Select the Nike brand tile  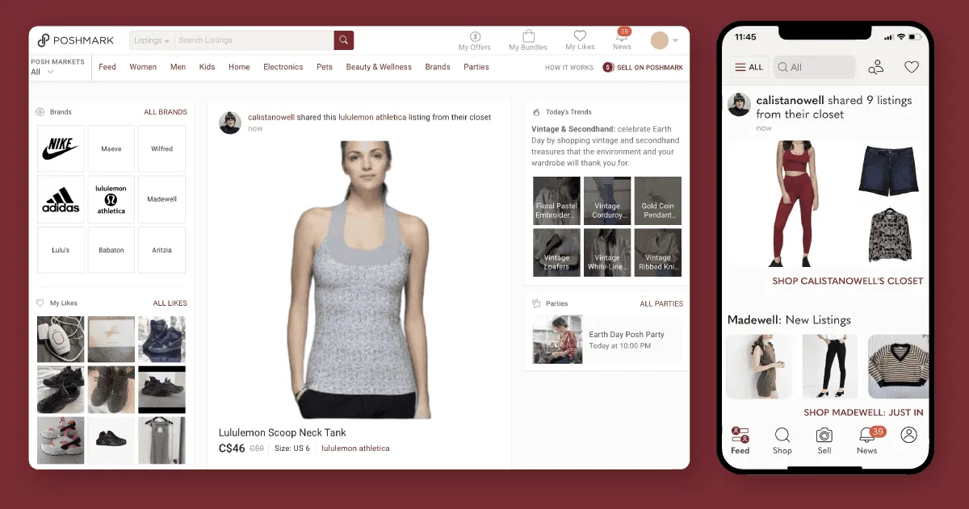coord(61,148)
